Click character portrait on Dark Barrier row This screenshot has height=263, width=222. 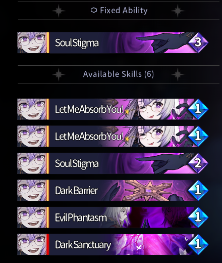[x=32, y=190]
